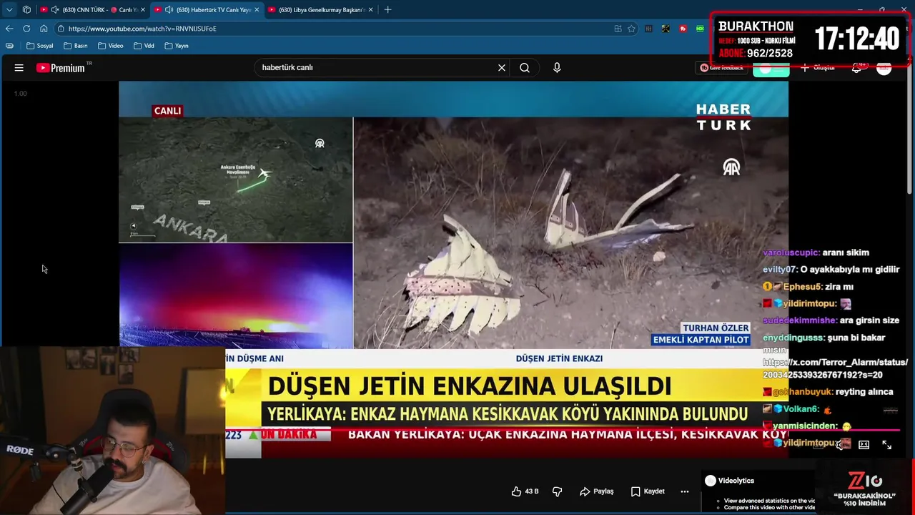Open a new browser tab
This screenshot has width=915, height=515.
[x=388, y=10]
